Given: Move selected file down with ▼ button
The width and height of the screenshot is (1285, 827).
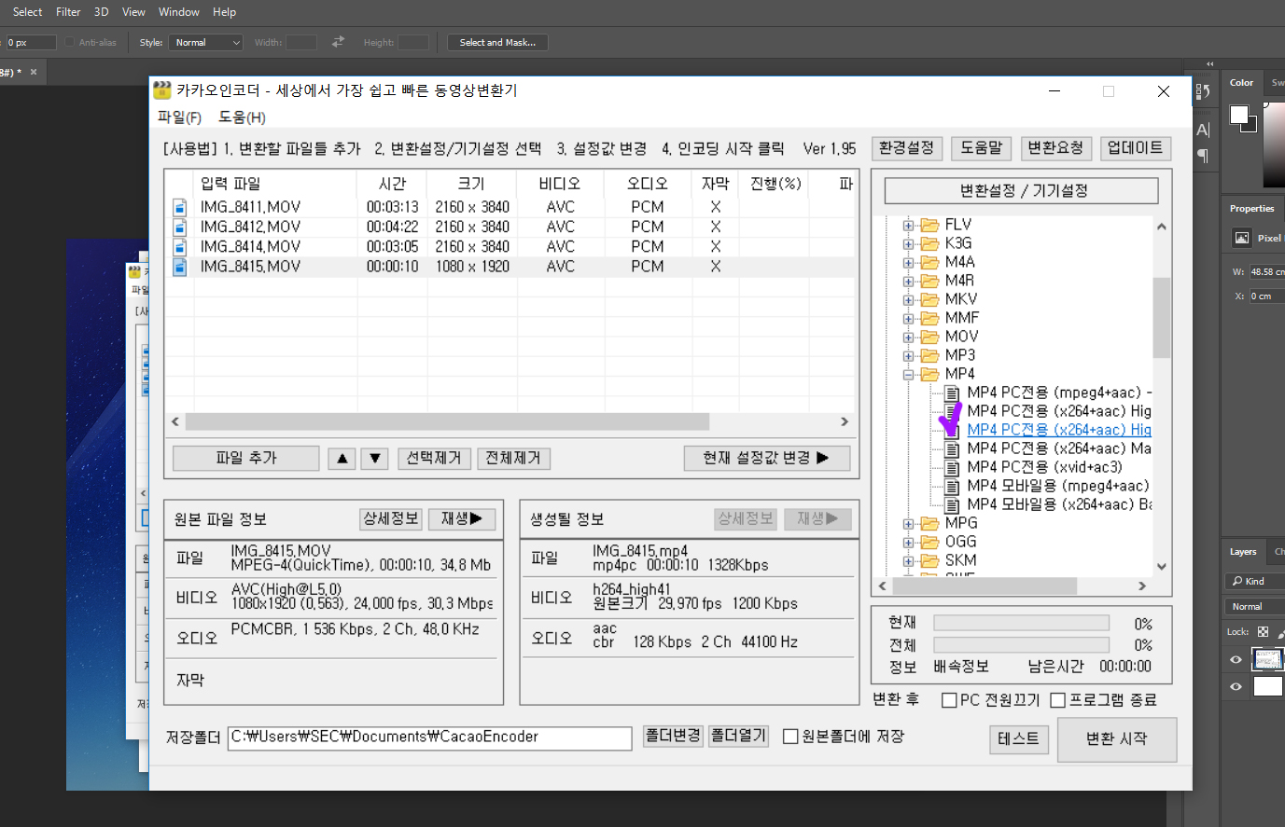Looking at the screenshot, I should pyautogui.click(x=374, y=459).
